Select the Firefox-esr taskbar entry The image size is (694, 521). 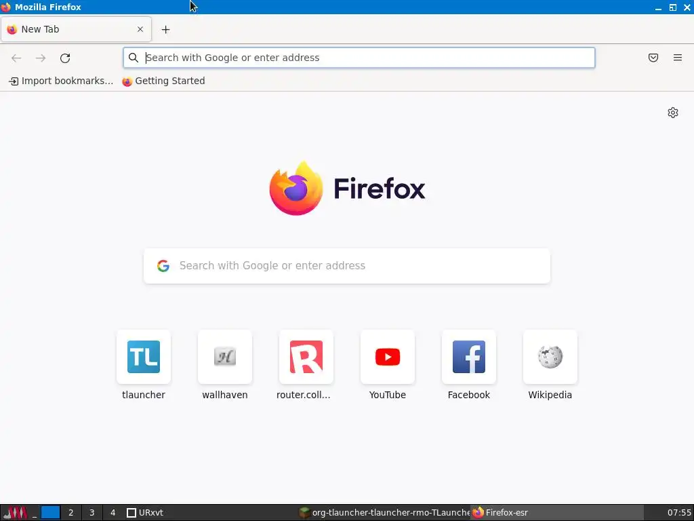pyautogui.click(x=558, y=513)
